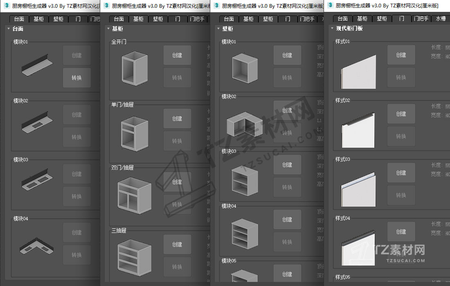Click 创建 button for 单门/抽屉 cabinet

click(177, 119)
